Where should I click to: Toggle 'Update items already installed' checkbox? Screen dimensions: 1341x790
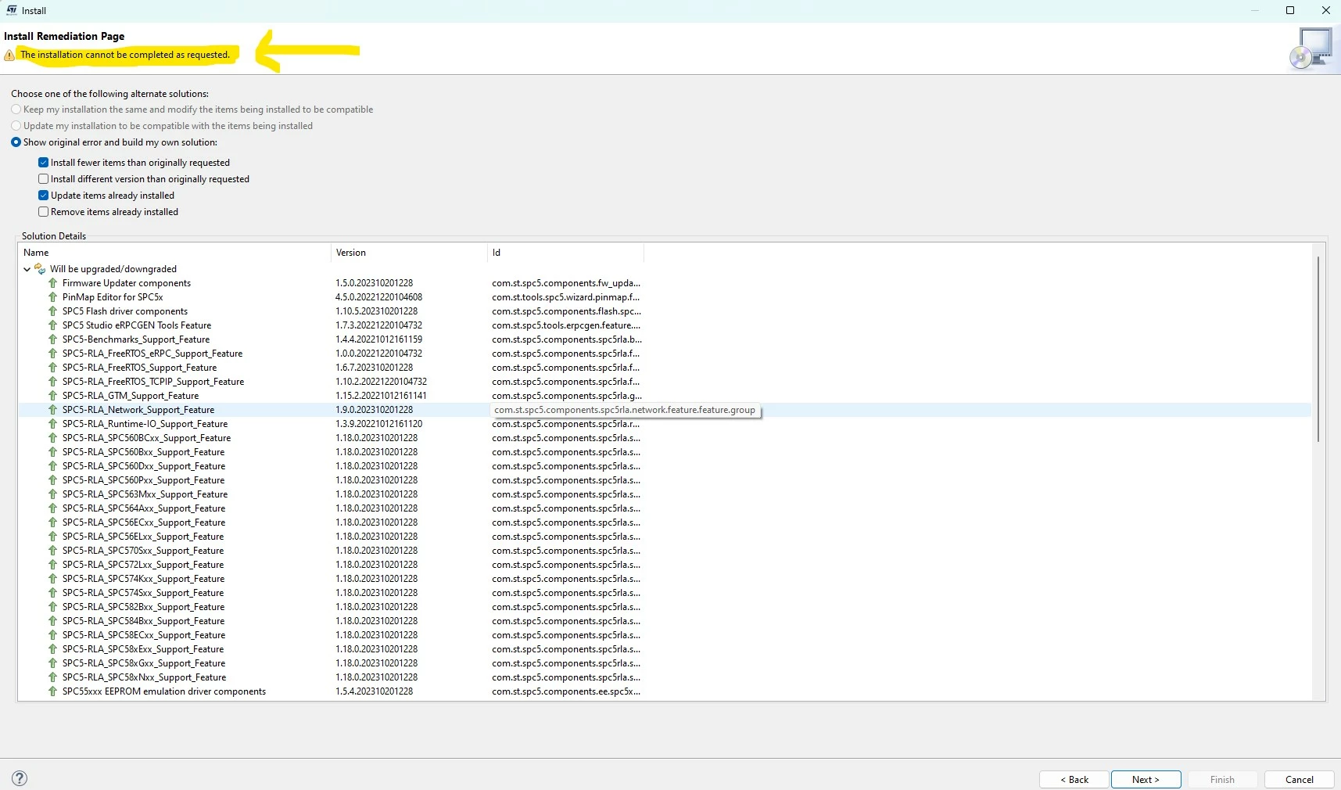(x=44, y=196)
